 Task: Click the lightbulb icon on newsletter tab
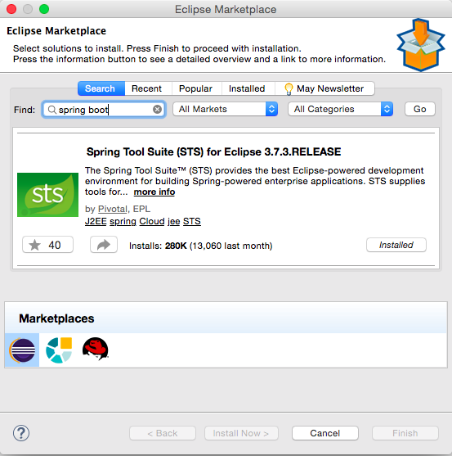[289, 88]
